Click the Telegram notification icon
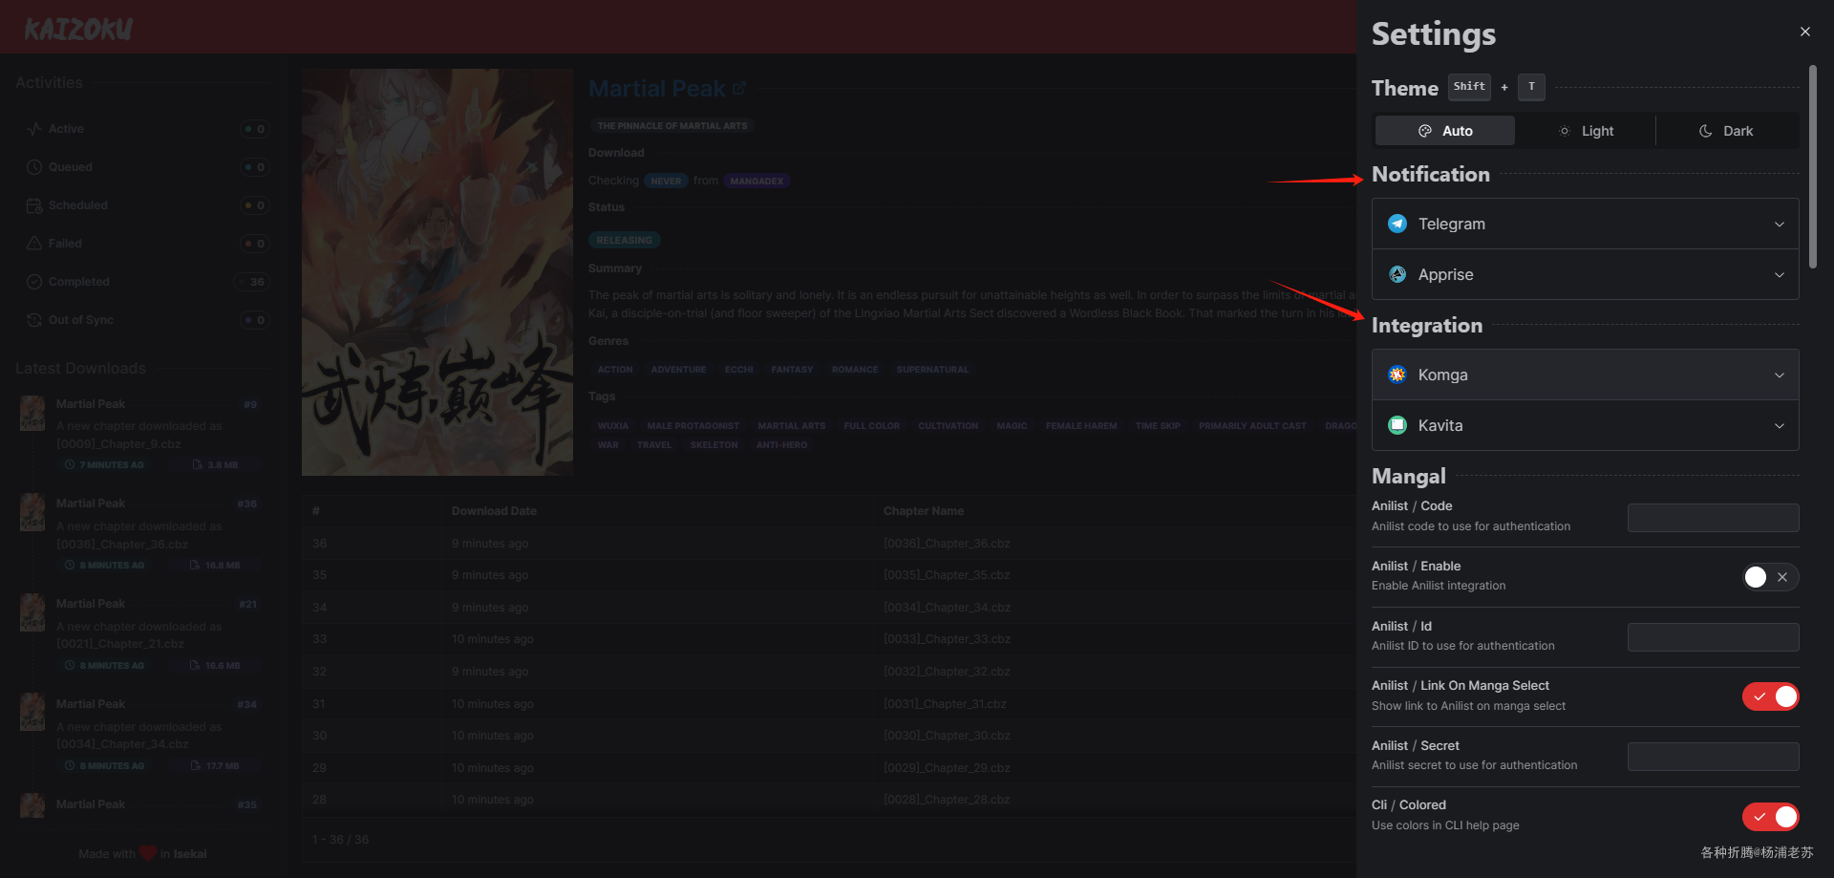 click(1397, 224)
